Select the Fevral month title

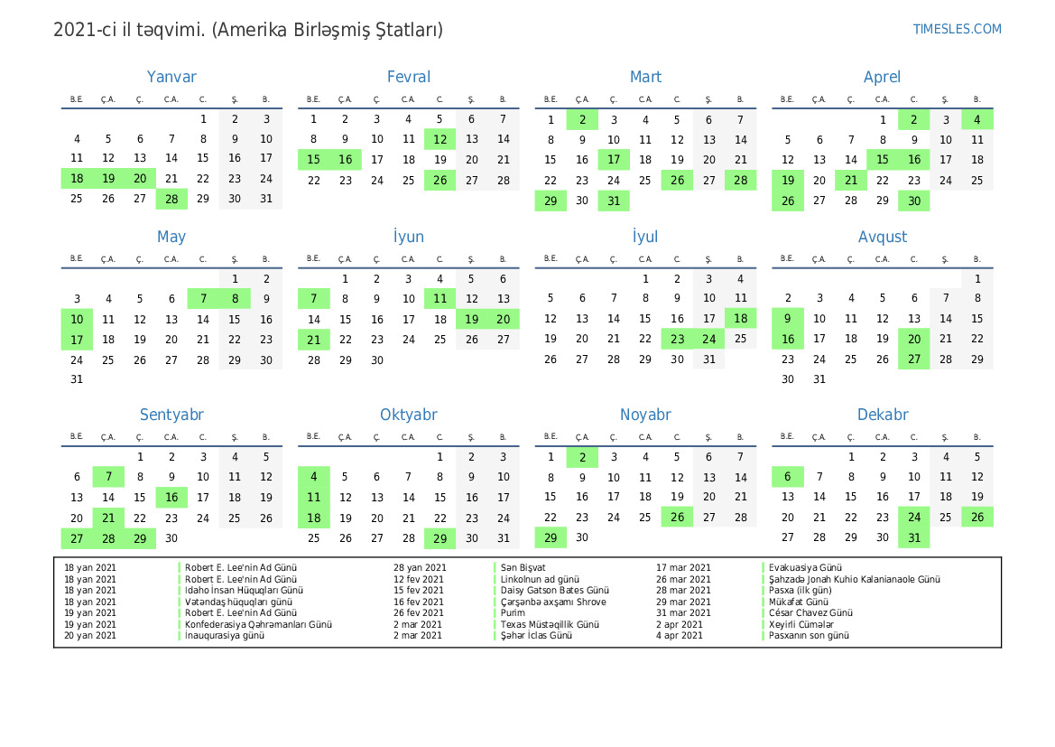[408, 78]
